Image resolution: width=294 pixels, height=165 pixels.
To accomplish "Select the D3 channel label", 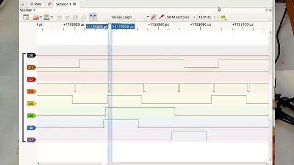I will 32,92.
